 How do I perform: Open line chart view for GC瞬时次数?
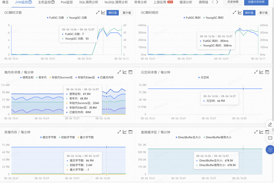(x=103, y=13)
